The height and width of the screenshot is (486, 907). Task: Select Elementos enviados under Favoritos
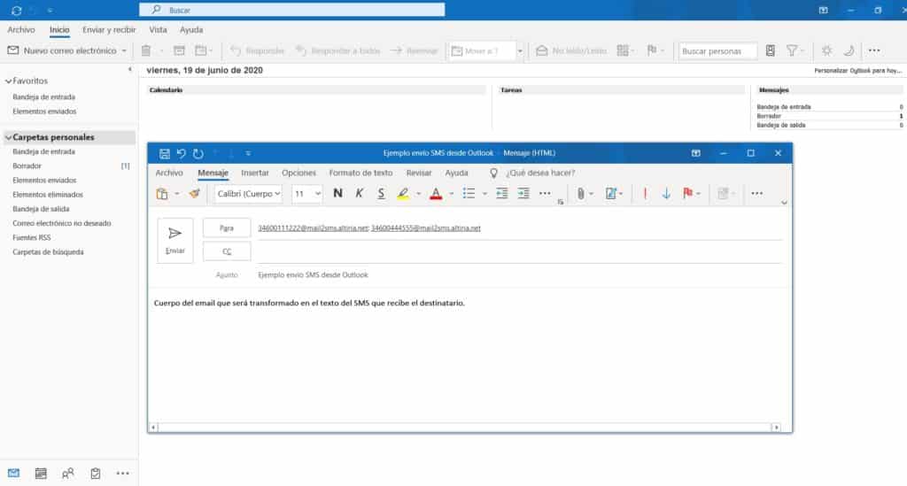[x=44, y=112]
